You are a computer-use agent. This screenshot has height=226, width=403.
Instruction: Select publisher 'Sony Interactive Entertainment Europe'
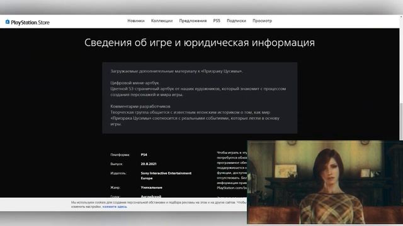pyautogui.click(x=166, y=176)
